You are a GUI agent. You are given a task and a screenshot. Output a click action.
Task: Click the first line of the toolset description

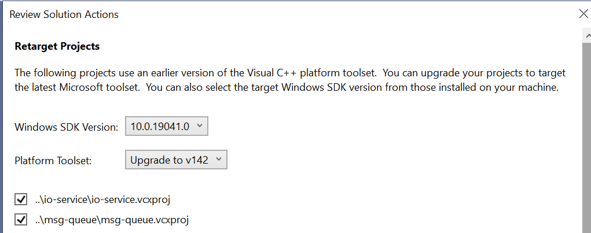[x=289, y=73]
